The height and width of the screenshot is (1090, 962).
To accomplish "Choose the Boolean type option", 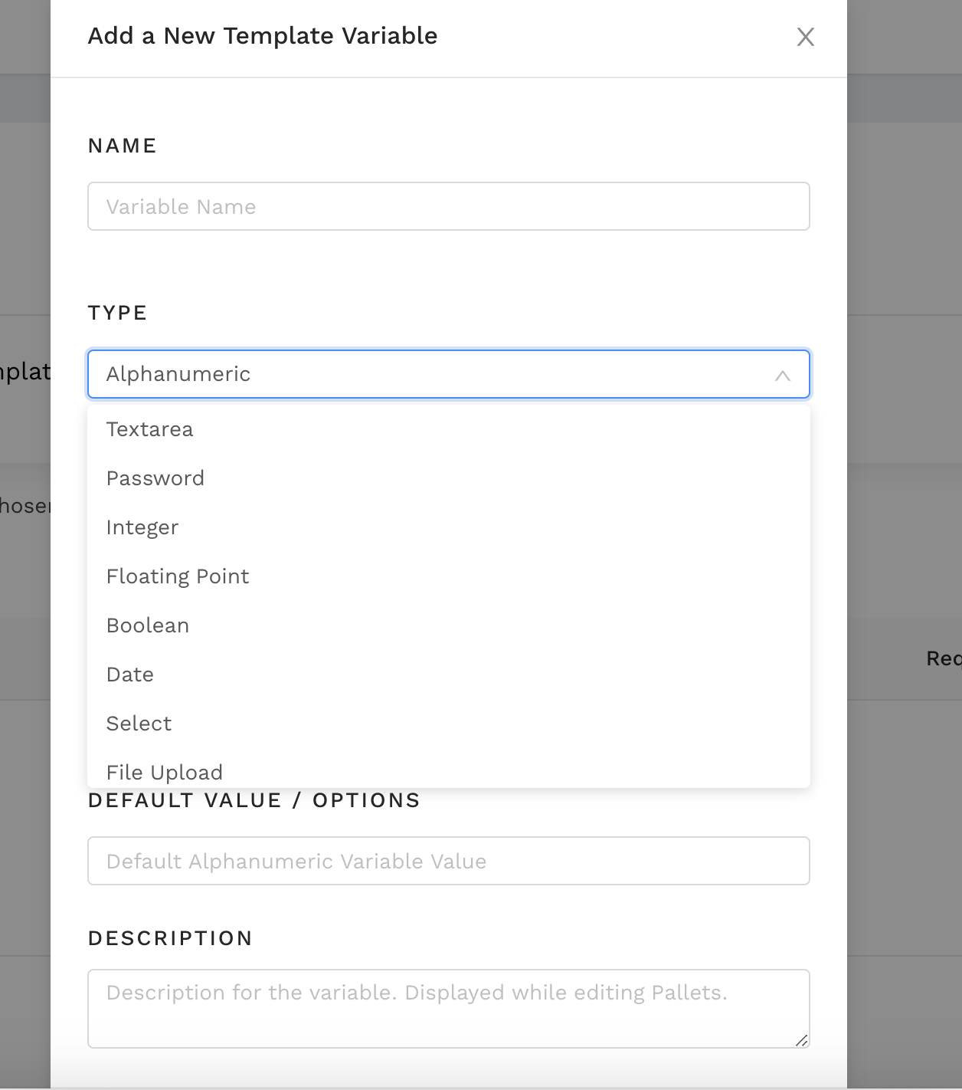I will click(x=148, y=625).
